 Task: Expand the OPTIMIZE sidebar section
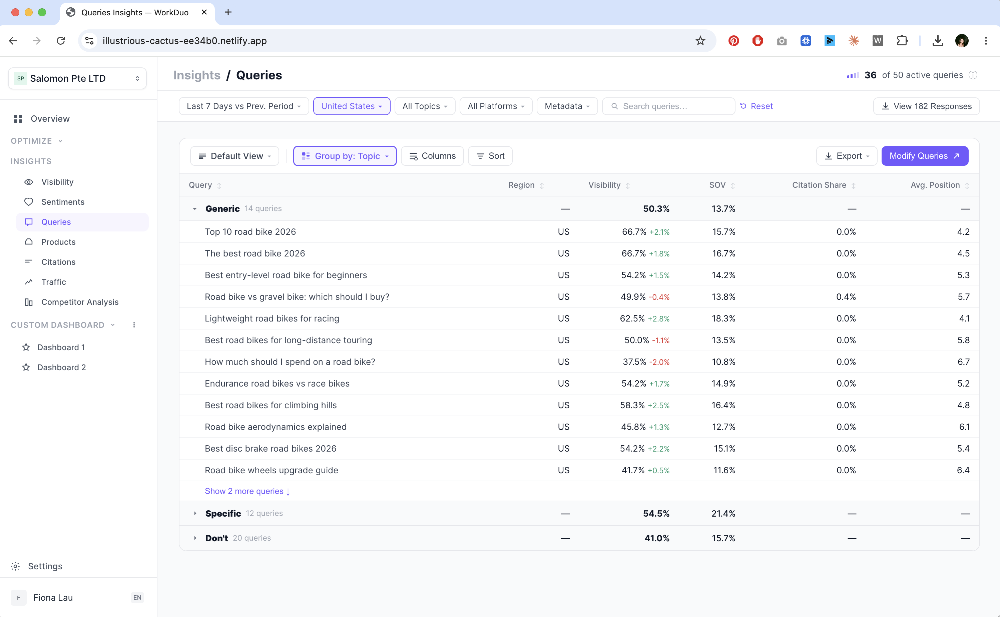click(x=37, y=141)
